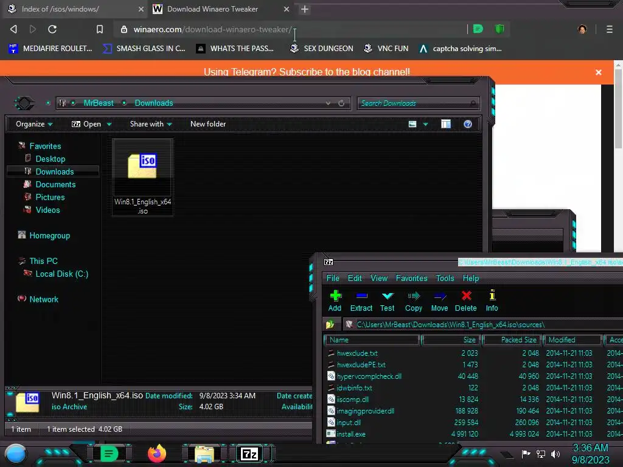The width and height of the screenshot is (623, 467).
Task: Open the 7-Zip Edit menu
Action: point(355,278)
